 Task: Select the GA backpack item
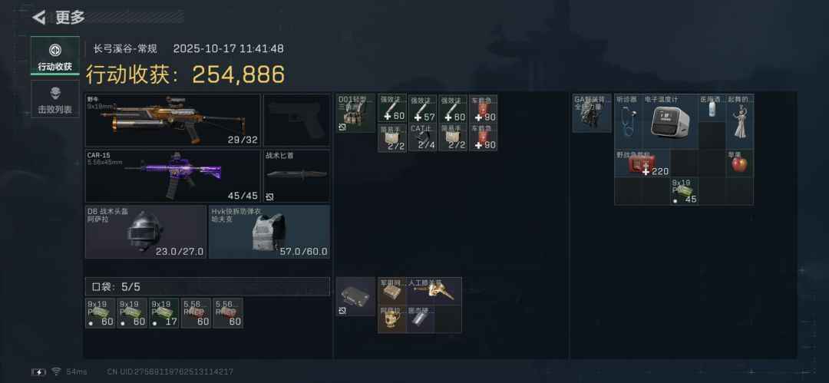pyautogui.click(x=592, y=113)
